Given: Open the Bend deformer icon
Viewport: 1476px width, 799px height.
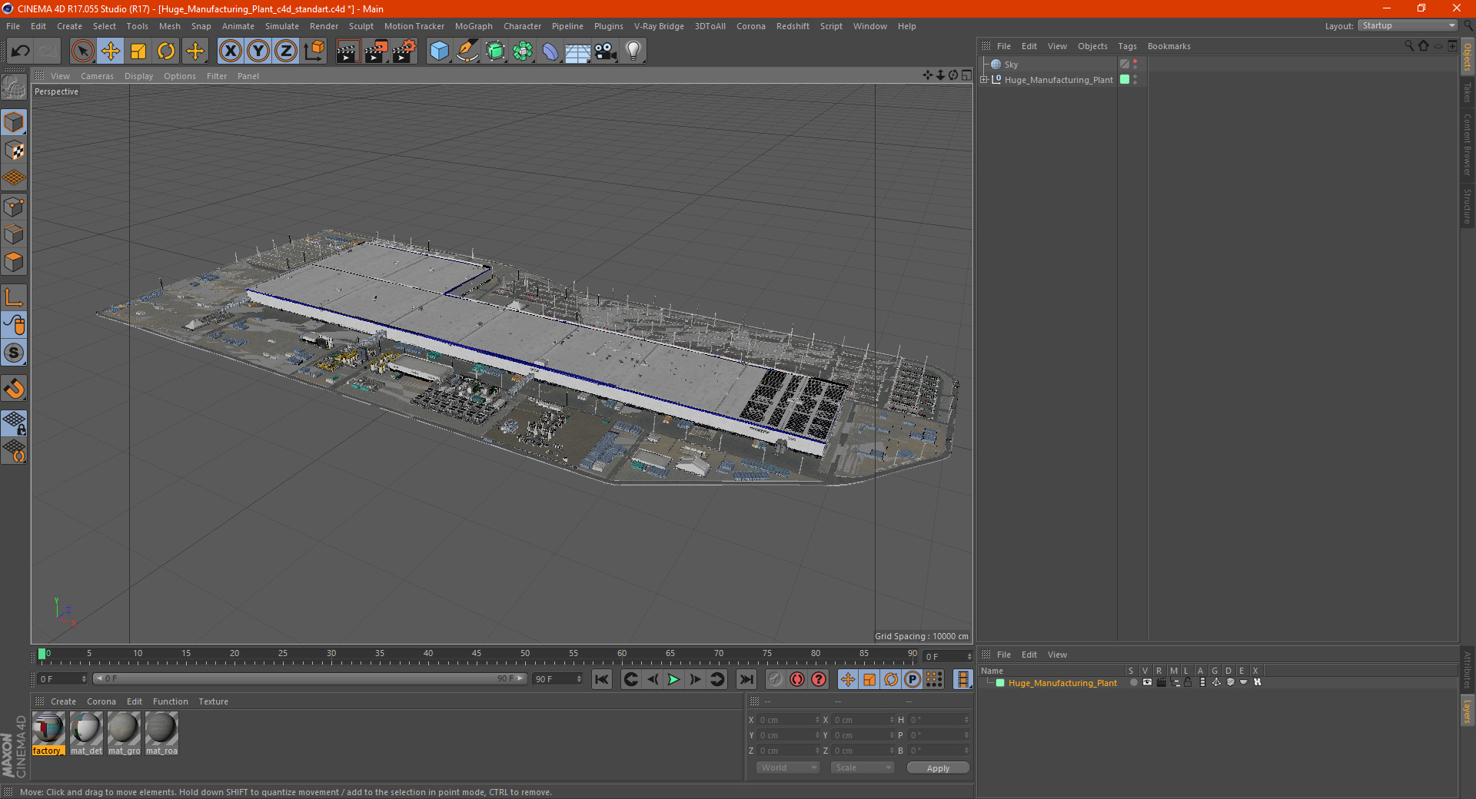Looking at the screenshot, I should 550,51.
